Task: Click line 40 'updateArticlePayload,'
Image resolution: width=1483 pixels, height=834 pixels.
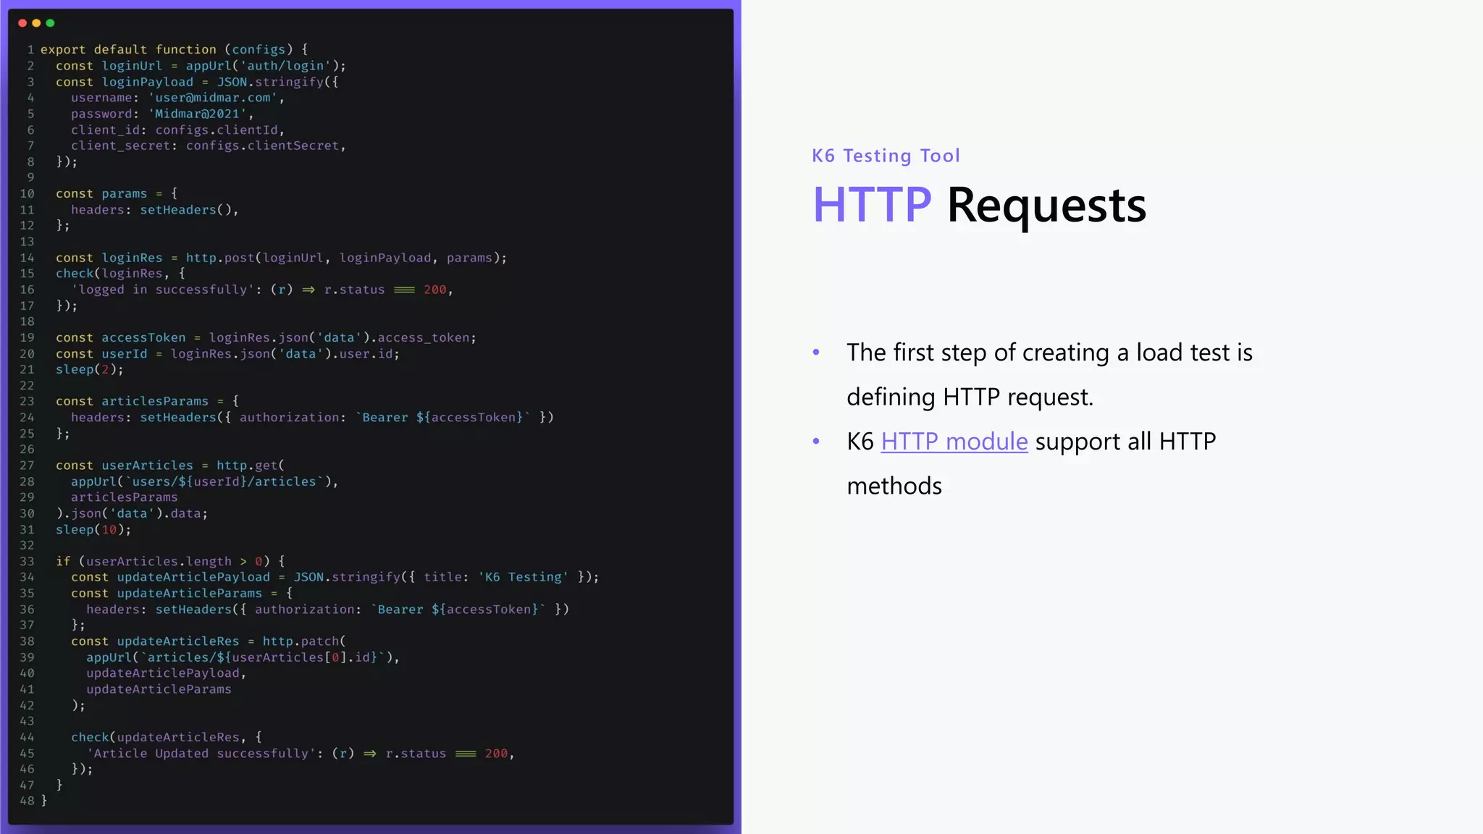Action: (166, 673)
